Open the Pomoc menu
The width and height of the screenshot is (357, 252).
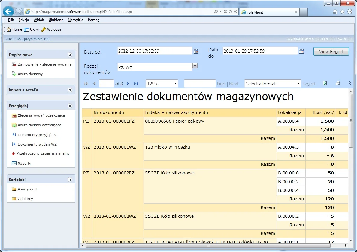[x=94, y=20]
